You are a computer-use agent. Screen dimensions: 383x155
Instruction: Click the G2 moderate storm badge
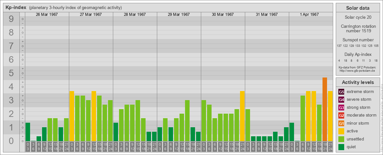point(341,115)
